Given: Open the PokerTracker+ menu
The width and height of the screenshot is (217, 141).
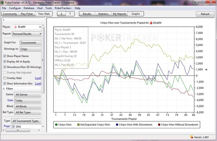Looking at the screenshot, I should point(63,8).
